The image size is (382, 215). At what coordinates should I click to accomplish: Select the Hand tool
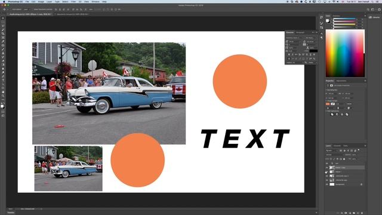click(3, 92)
